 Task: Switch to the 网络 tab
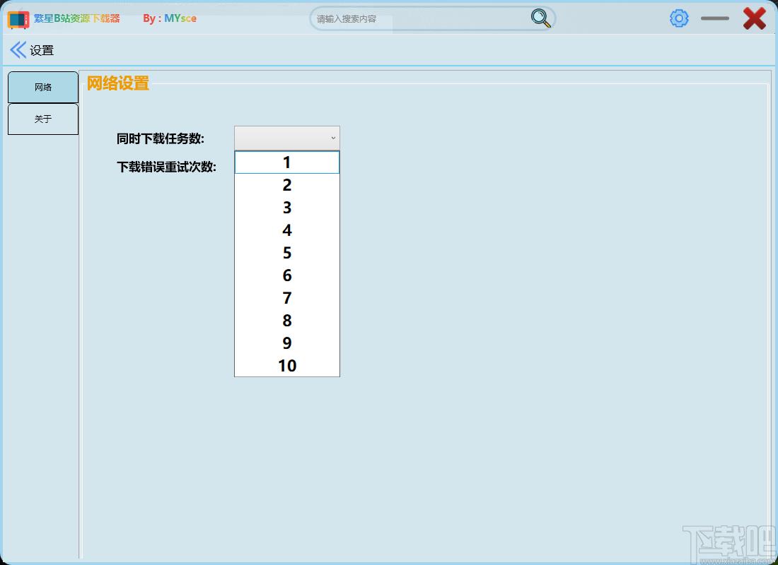pyautogui.click(x=43, y=88)
